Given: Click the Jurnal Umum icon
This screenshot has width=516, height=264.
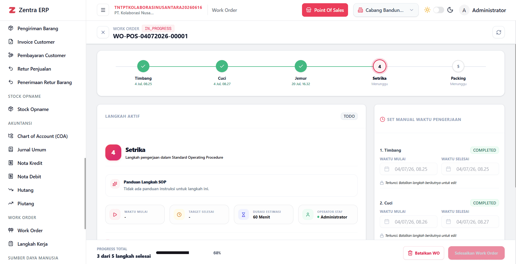Looking at the screenshot, I should pyautogui.click(x=11, y=149).
